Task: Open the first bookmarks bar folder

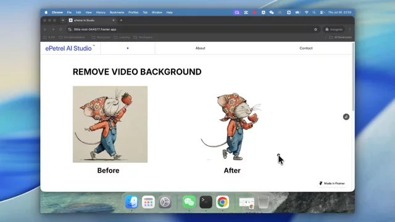Action: [x=49, y=37]
